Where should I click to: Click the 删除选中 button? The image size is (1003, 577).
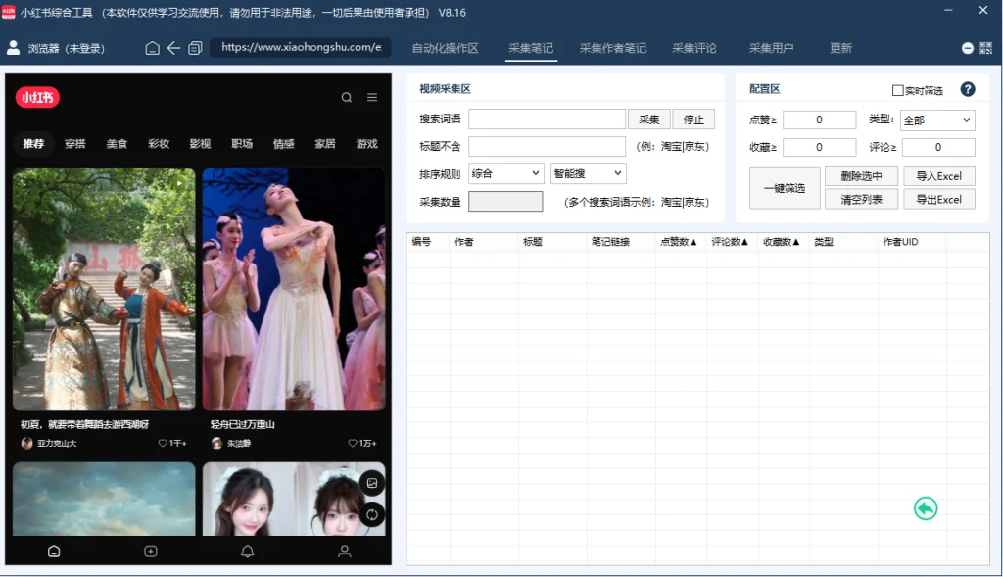pos(861,176)
